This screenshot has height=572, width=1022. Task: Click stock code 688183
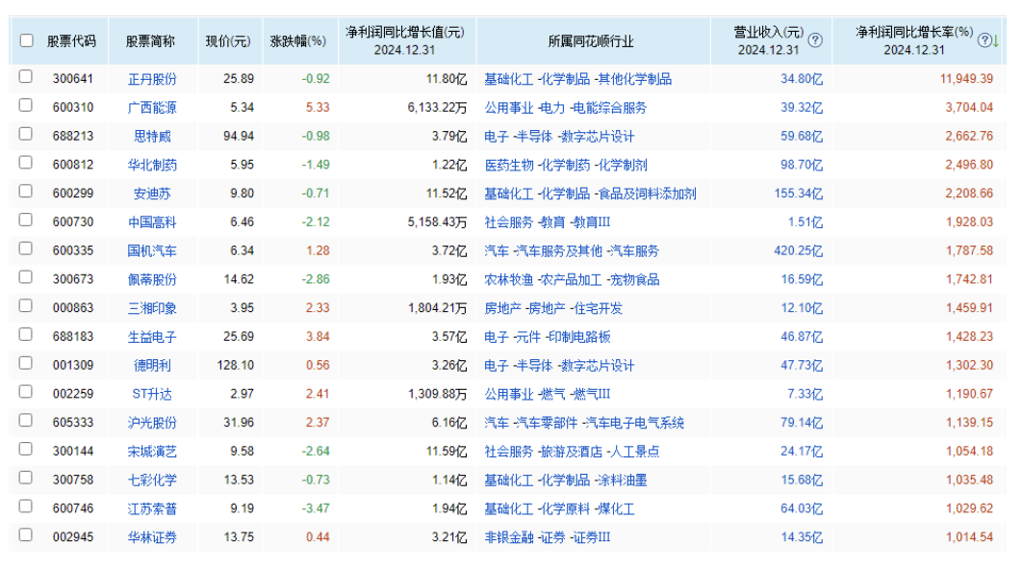(x=73, y=337)
